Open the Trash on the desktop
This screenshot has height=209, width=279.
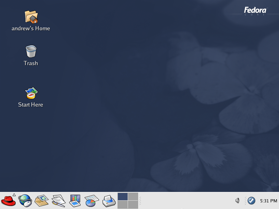pyautogui.click(x=31, y=52)
